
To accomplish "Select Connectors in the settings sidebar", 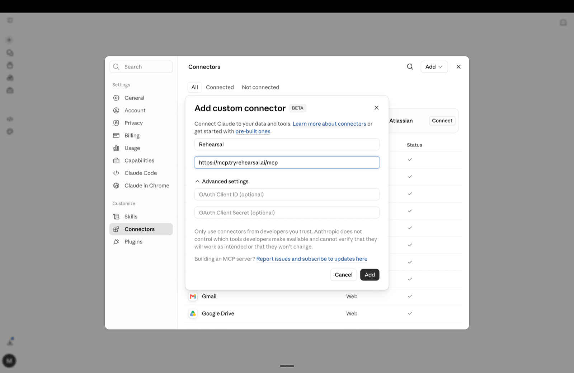I will pos(141,229).
